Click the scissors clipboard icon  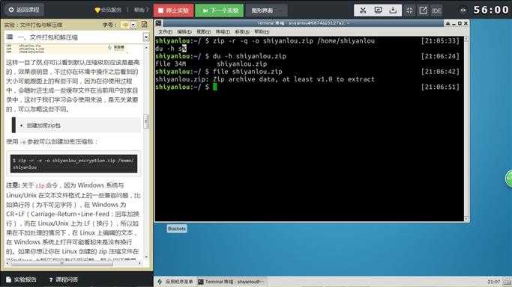pyautogui.click(x=363, y=10)
